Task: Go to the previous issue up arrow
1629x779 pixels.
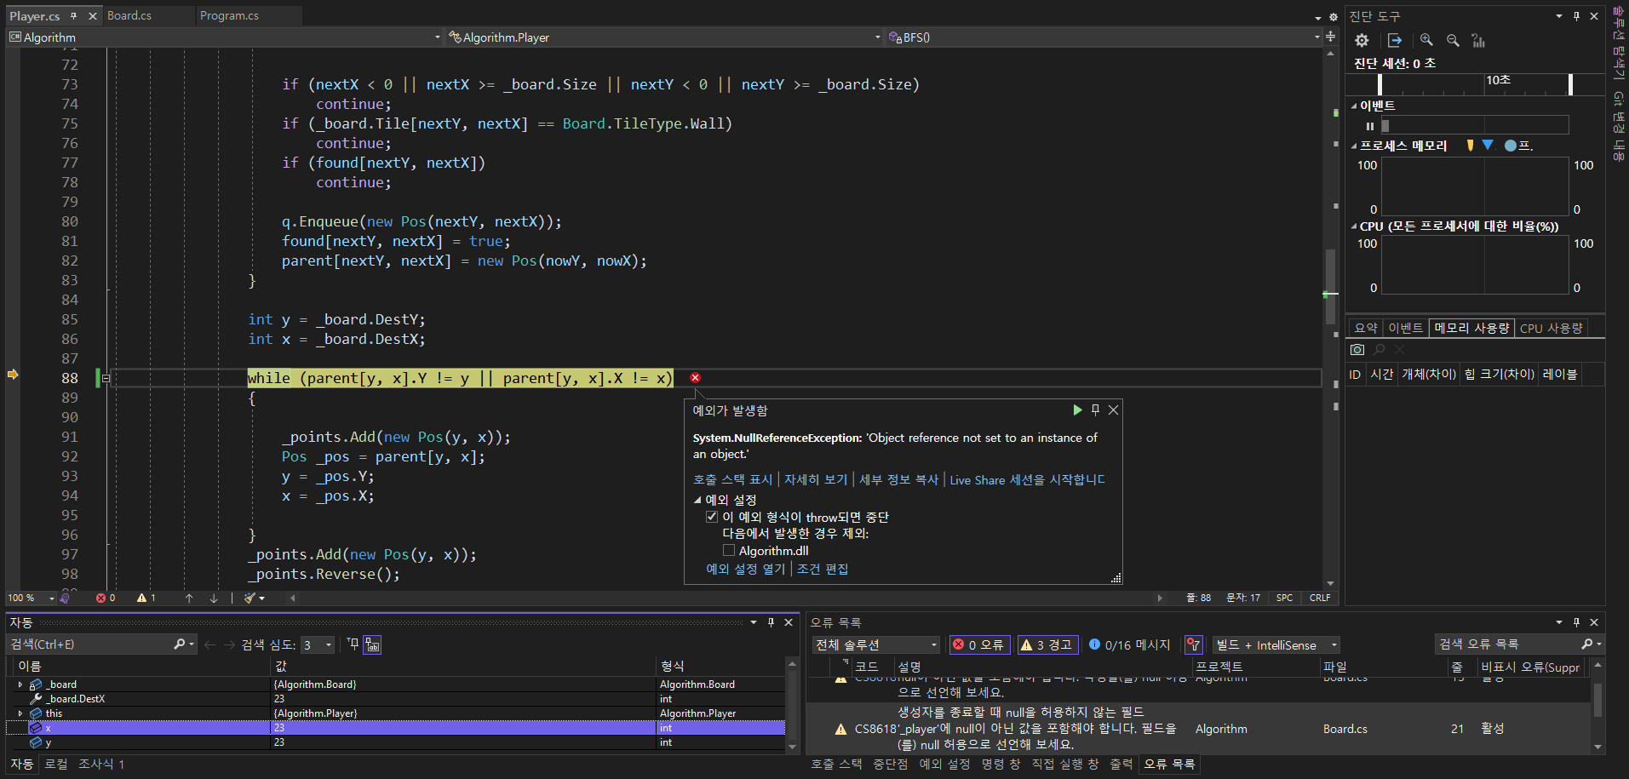Action: pyautogui.click(x=189, y=598)
